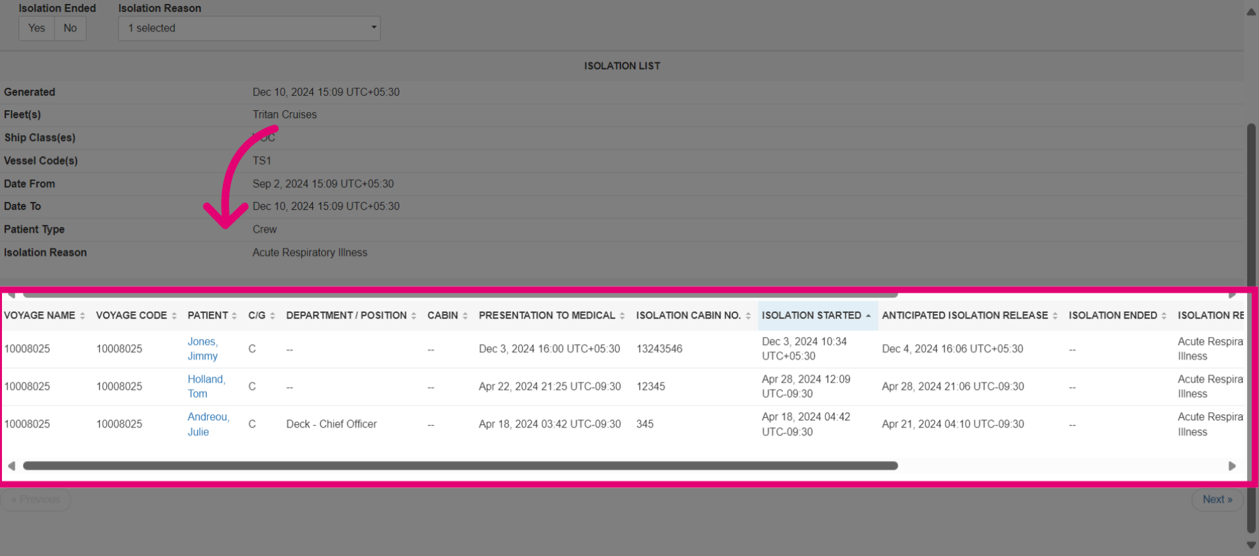The image size is (1259, 556).
Task: Select Apr 22, 2024 21:25 presentation cell
Action: tap(550, 386)
